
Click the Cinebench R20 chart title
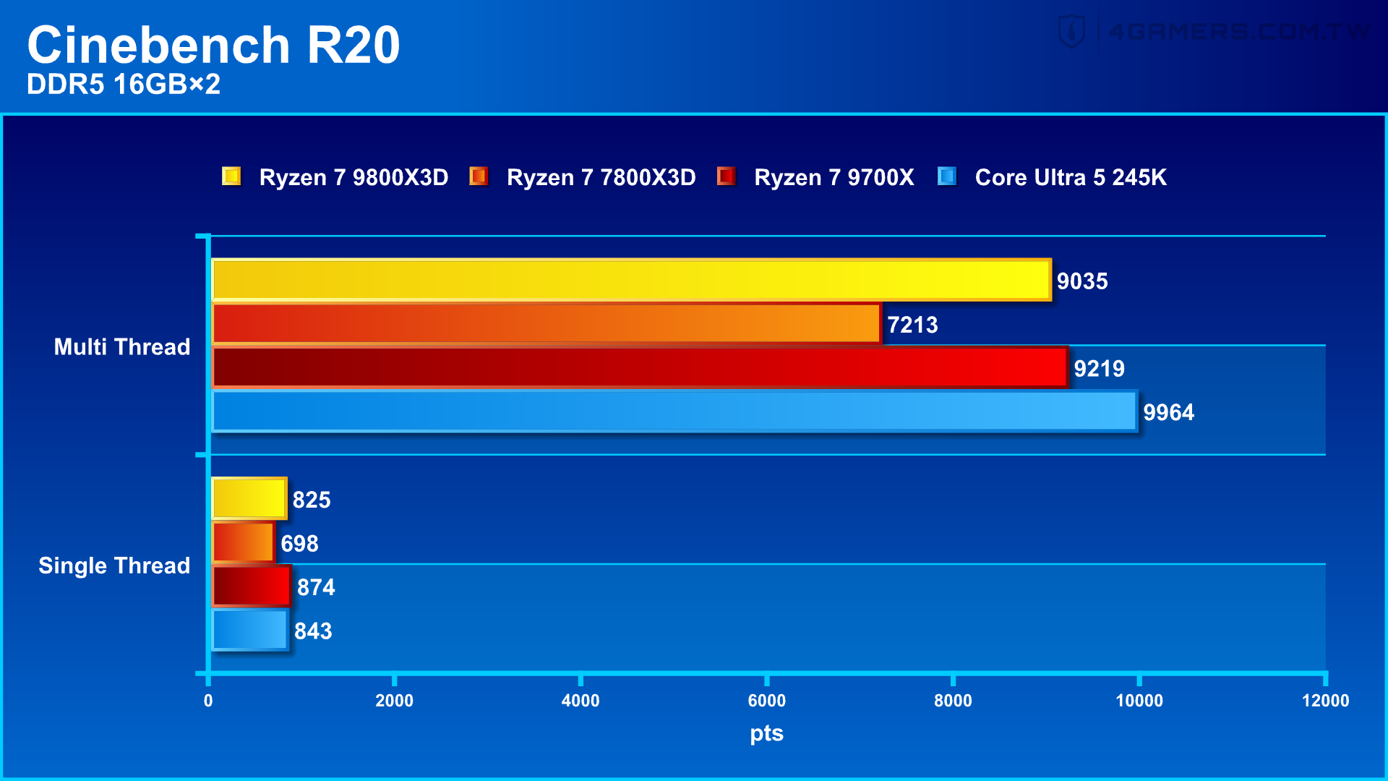(213, 45)
